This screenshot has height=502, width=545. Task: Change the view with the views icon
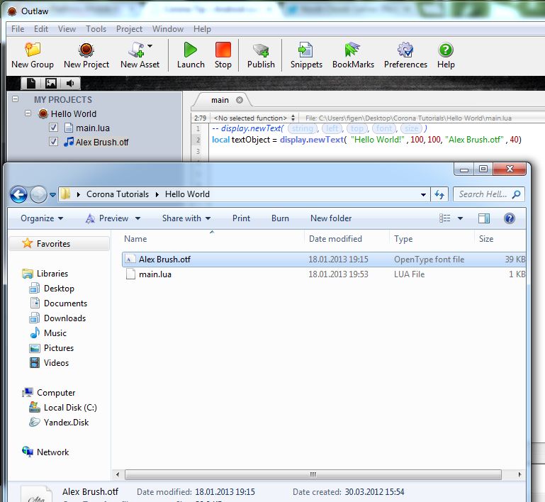click(x=444, y=218)
